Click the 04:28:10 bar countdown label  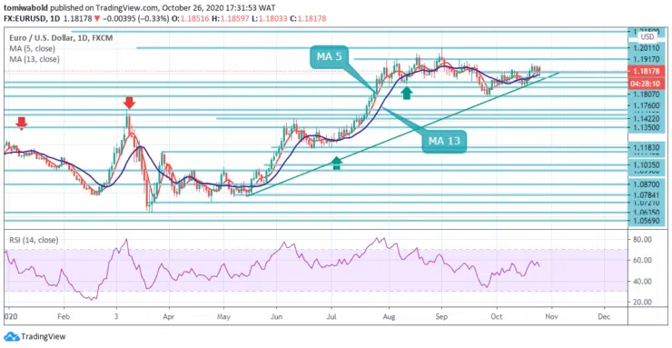(x=646, y=84)
